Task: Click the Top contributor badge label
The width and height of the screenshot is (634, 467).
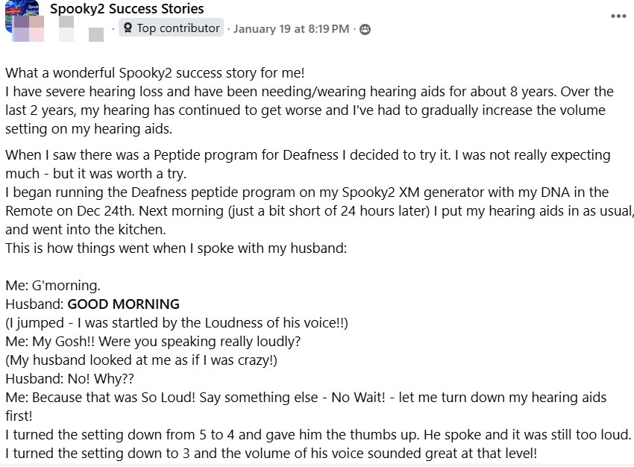Action: (x=178, y=28)
